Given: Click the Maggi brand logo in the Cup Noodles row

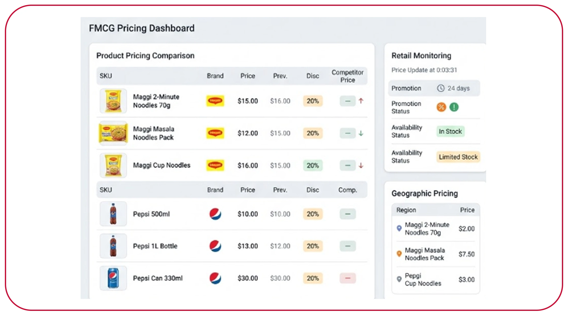Looking at the screenshot, I should pyautogui.click(x=215, y=165).
